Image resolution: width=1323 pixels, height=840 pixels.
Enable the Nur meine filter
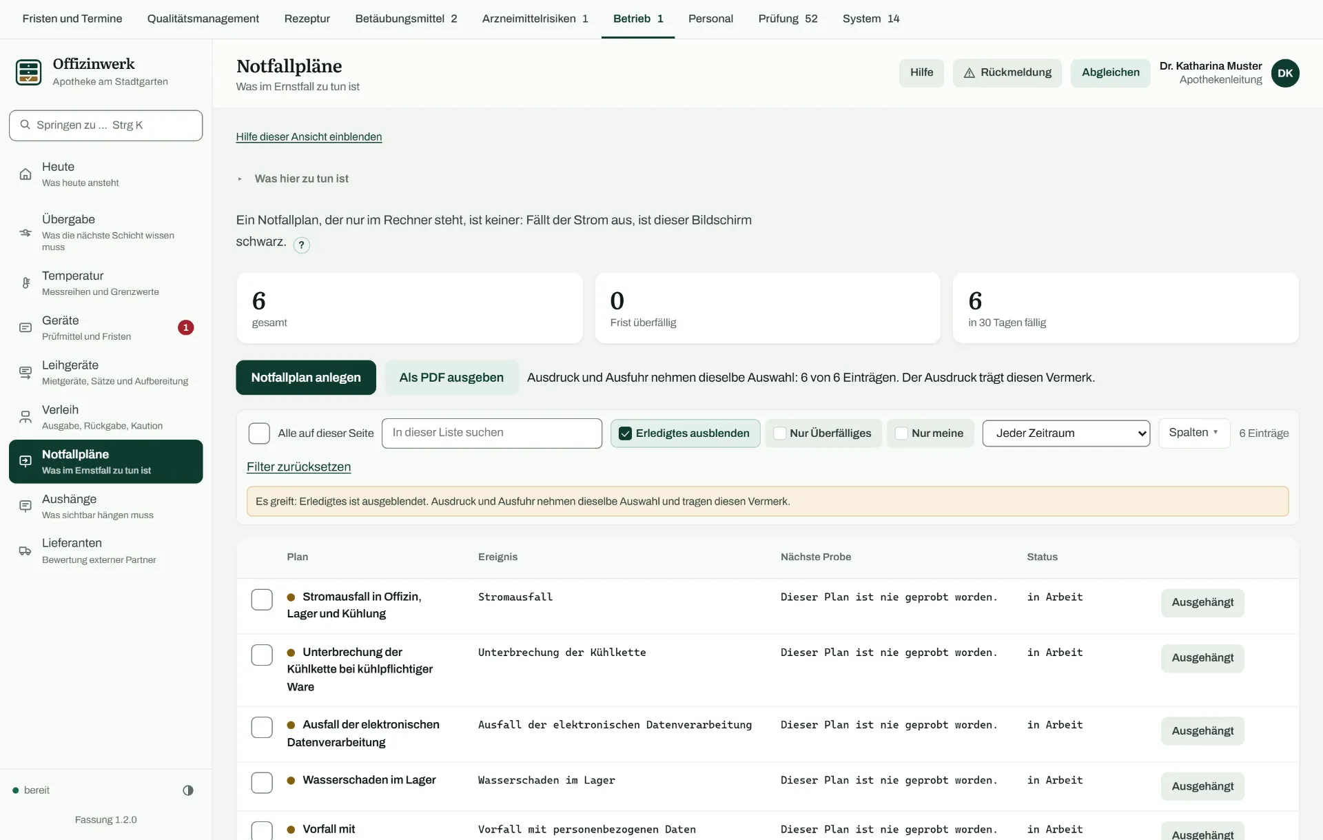[x=901, y=433]
